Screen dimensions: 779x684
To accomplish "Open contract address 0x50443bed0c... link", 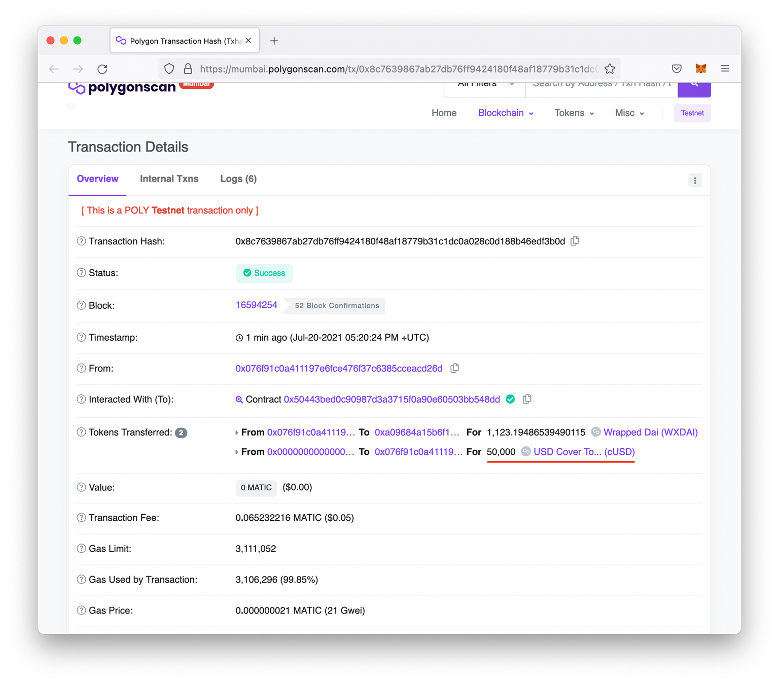I will [392, 400].
